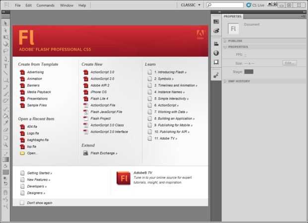Open the Transform panel icon
The width and height of the screenshot is (308, 223).
pos(216,62)
